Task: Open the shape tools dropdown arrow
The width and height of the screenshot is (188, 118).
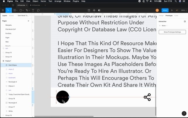Action: click(x=23, y=11)
